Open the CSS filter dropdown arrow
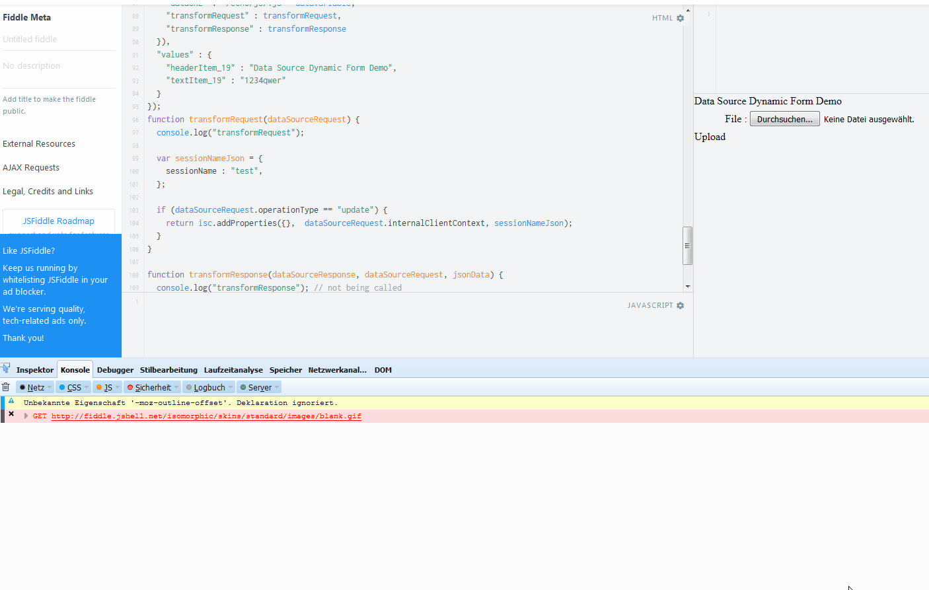This screenshot has height=590, width=929. coord(87,388)
